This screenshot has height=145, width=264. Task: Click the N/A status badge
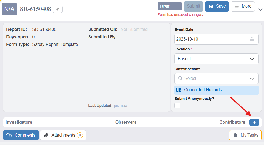pyautogui.click(x=9, y=9)
